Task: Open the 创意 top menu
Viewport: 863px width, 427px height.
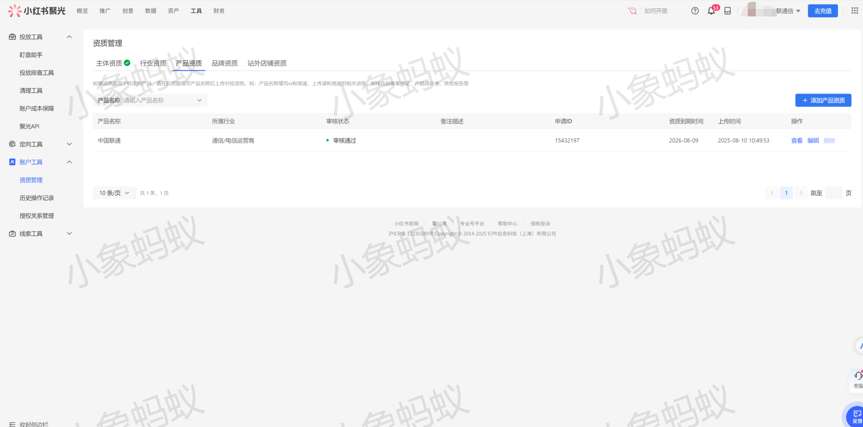Action: pos(128,11)
